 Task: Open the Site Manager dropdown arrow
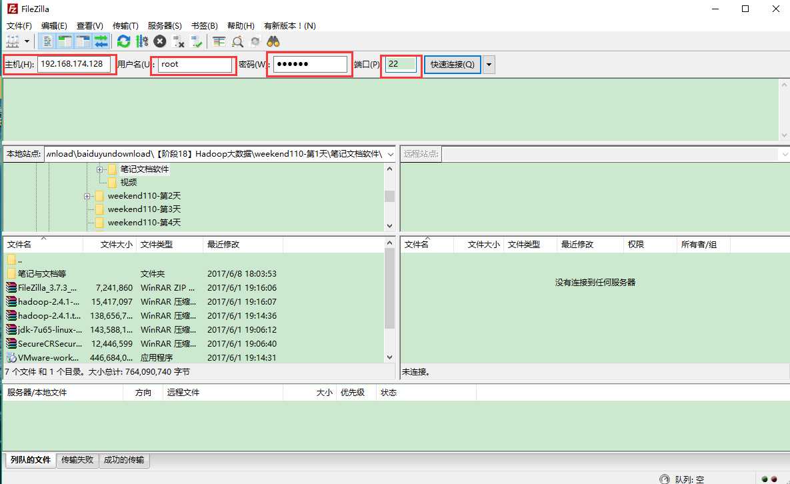coord(27,41)
